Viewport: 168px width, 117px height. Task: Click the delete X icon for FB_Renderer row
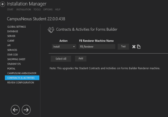(134, 47)
